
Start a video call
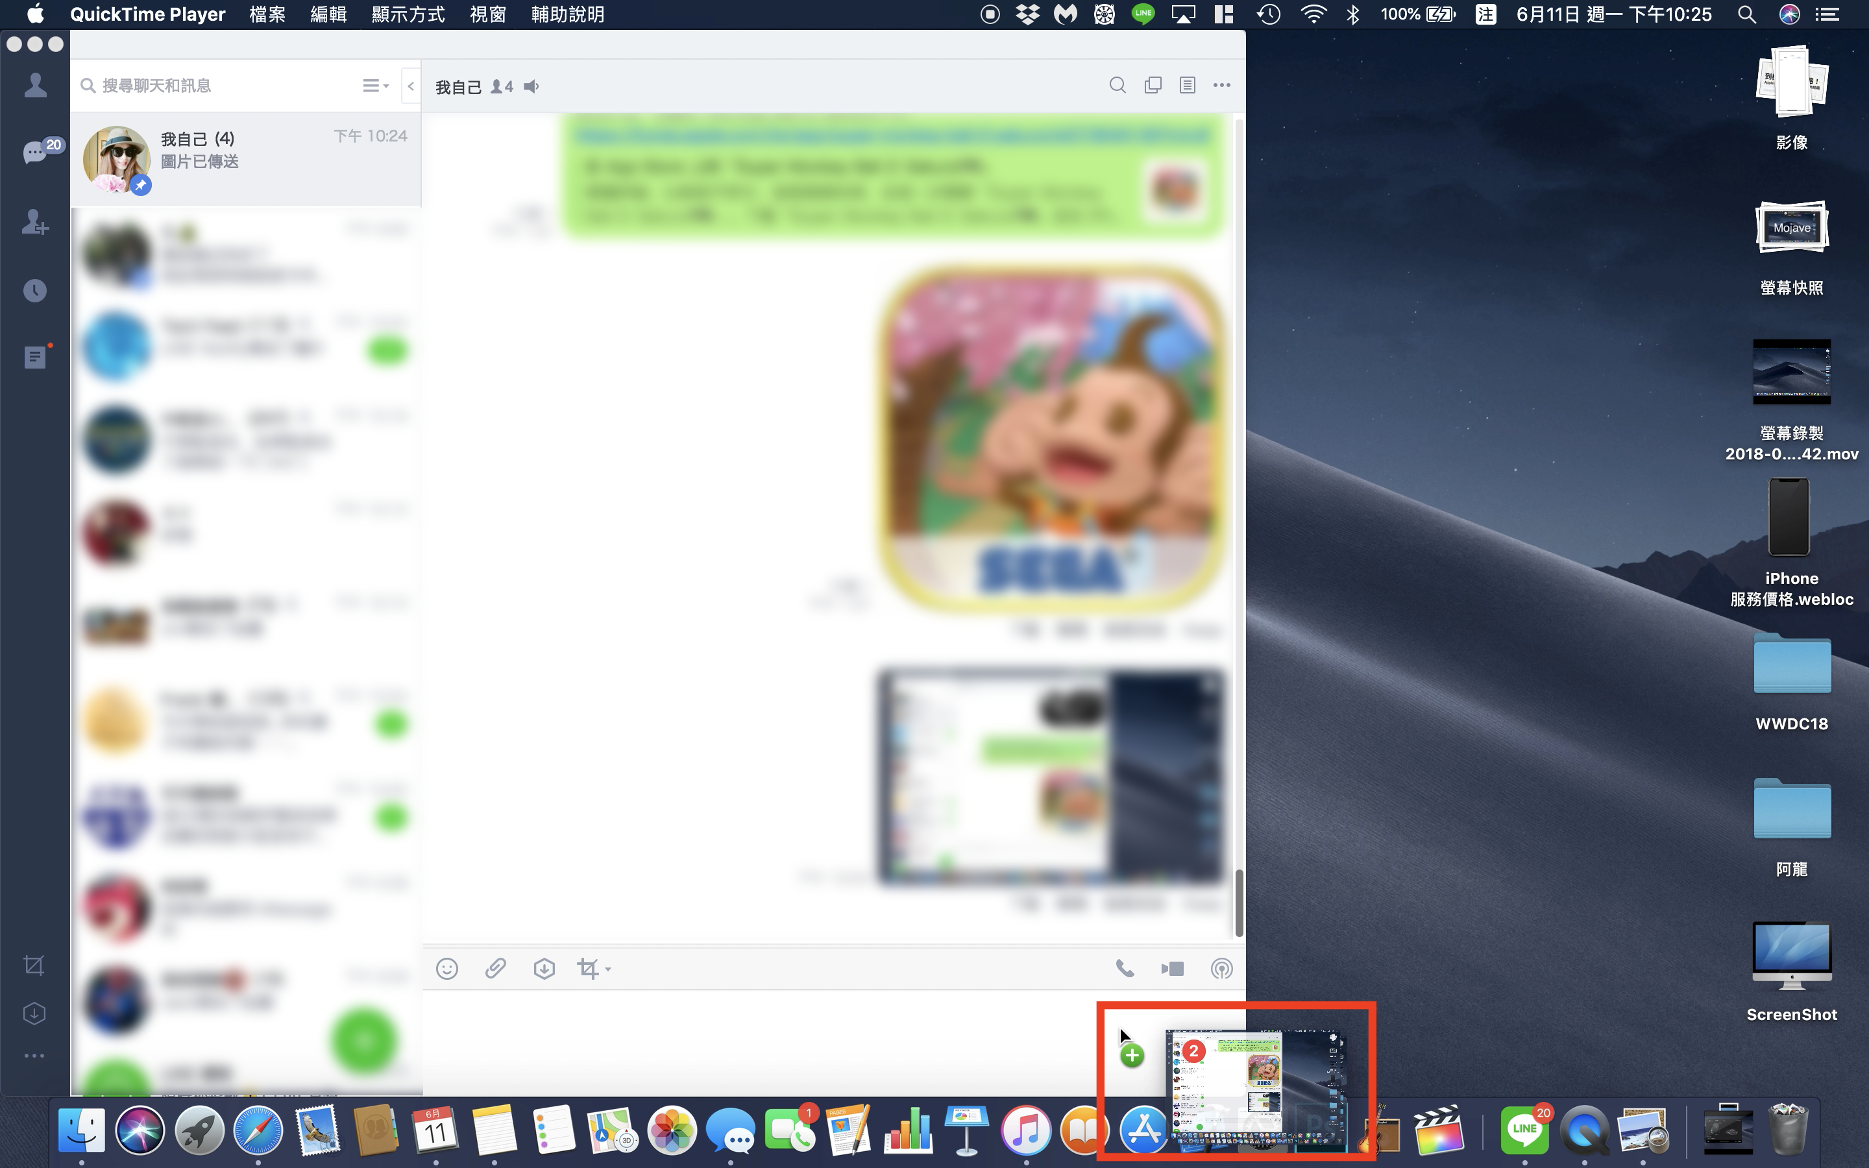[x=1173, y=969]
